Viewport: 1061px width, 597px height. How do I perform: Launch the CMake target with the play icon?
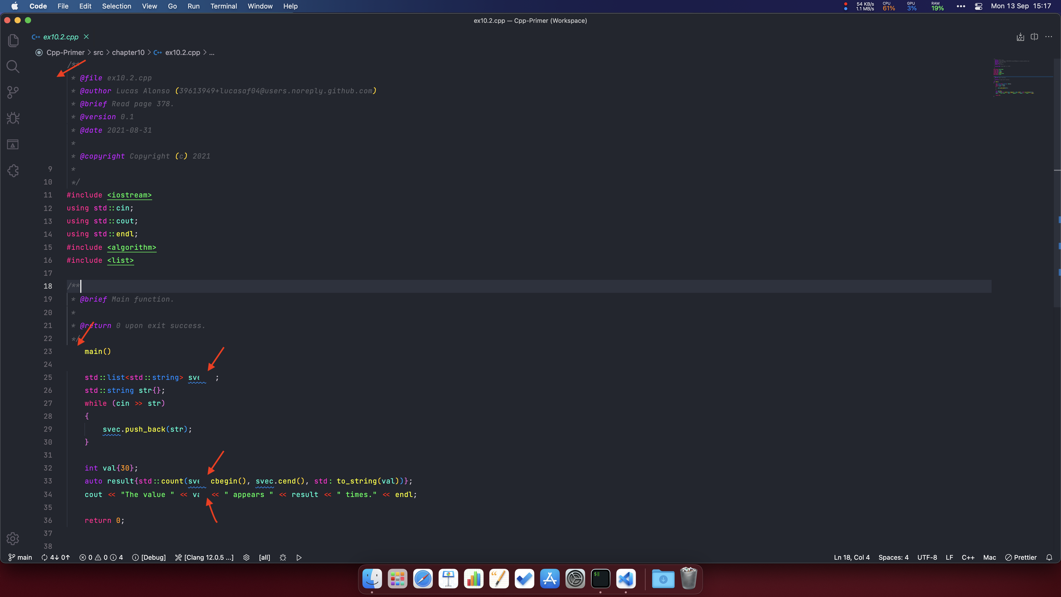click(299, 557)
